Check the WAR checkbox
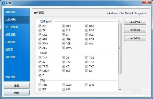This screenshot has height=99, width=153. click(x=63, y=85)
